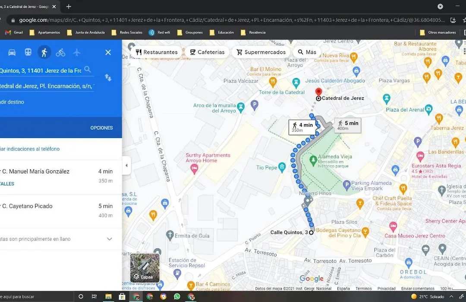Click the Parking Alameda Vieja Empark marker
Screen dimensions: 466x302
click(x=346, y=185)
